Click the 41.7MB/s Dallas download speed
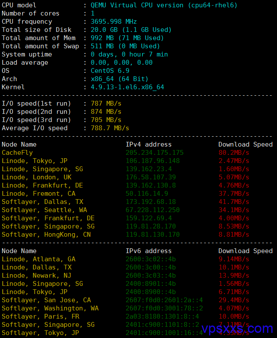Viewport: 277px width, 338px height. 234,202
